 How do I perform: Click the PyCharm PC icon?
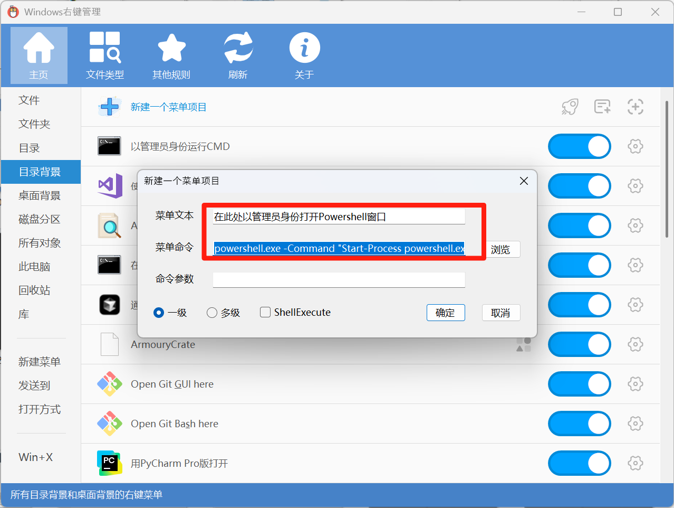click(110, 463)
